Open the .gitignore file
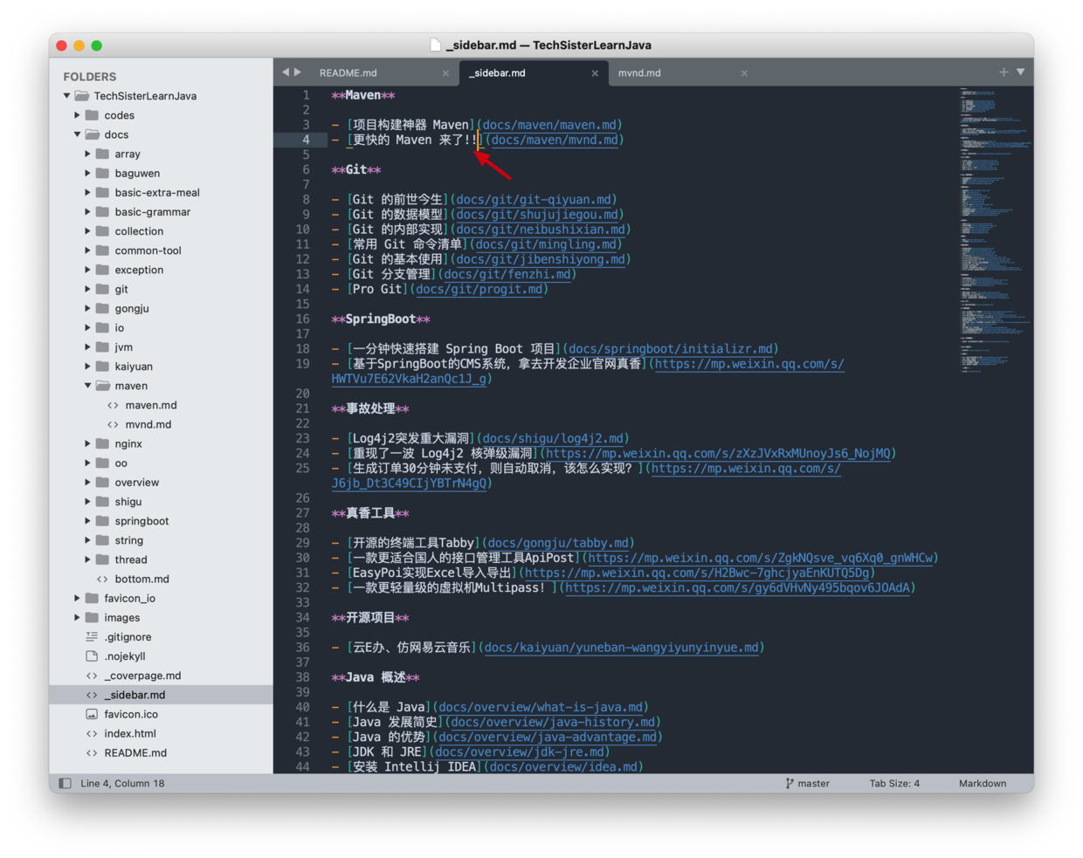 pos(128,637)
